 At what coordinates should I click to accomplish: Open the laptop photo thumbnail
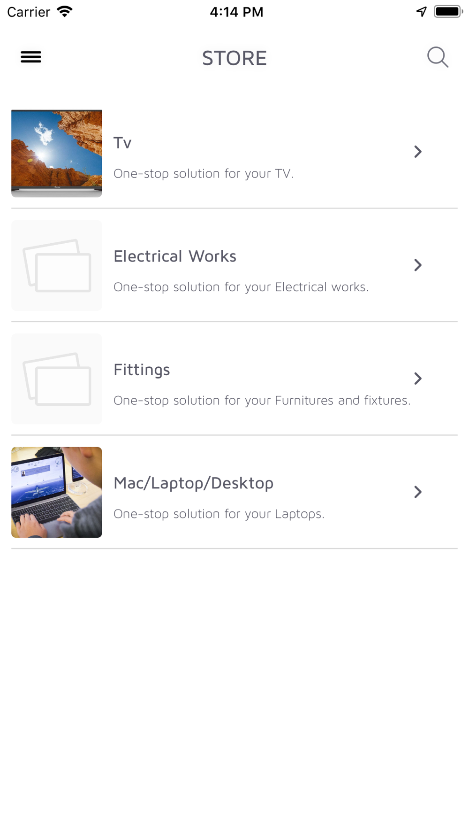[57, 492]
